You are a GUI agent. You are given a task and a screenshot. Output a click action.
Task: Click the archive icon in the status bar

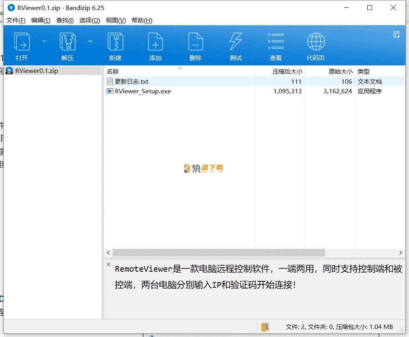[265, 327]
